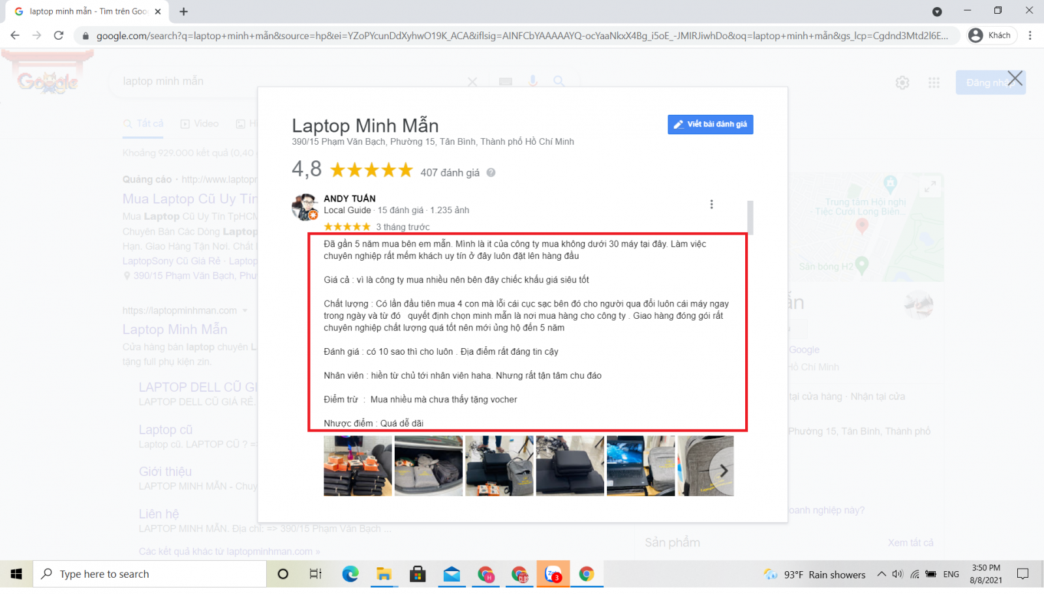Open the clock showing 3:50 PM
The height and width of the screenshot is (594, 1044).
(x=986, y=574)
